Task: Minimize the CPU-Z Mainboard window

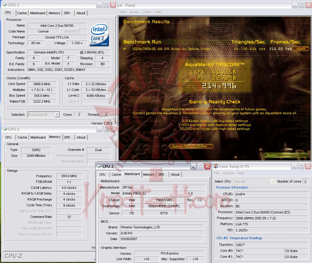Action: tap(193, 166)
